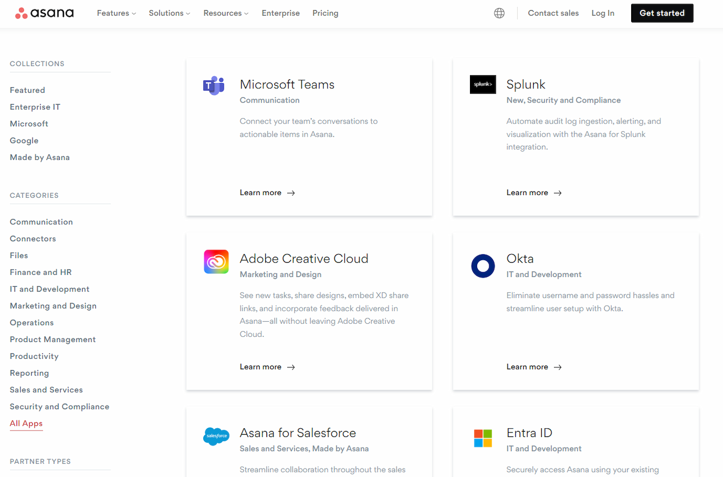Image resolution: width=723 pixels, height=477 pixels.
Task: Click the Salesforce cloud logo
Action: (x=216, y=436)
